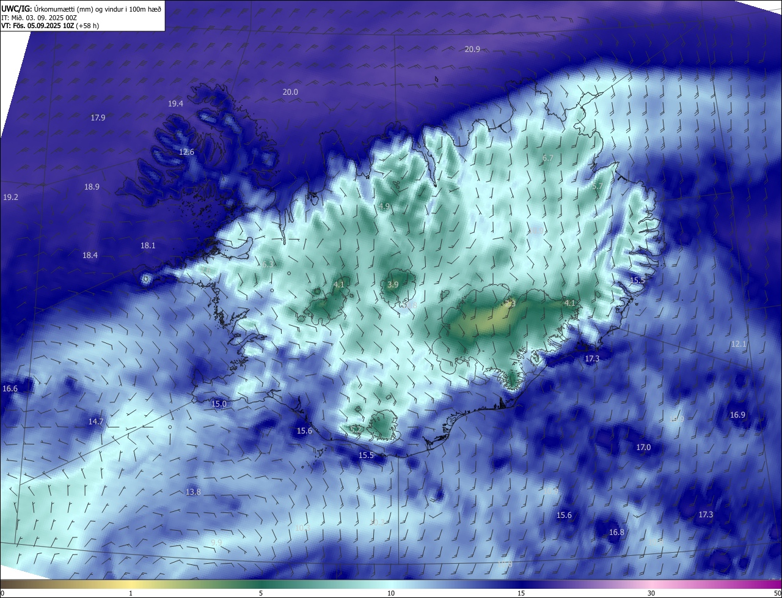Screen dimensions: 782x598
Task: Click the 50 tick on the color scale
Action: coord(777,593)
